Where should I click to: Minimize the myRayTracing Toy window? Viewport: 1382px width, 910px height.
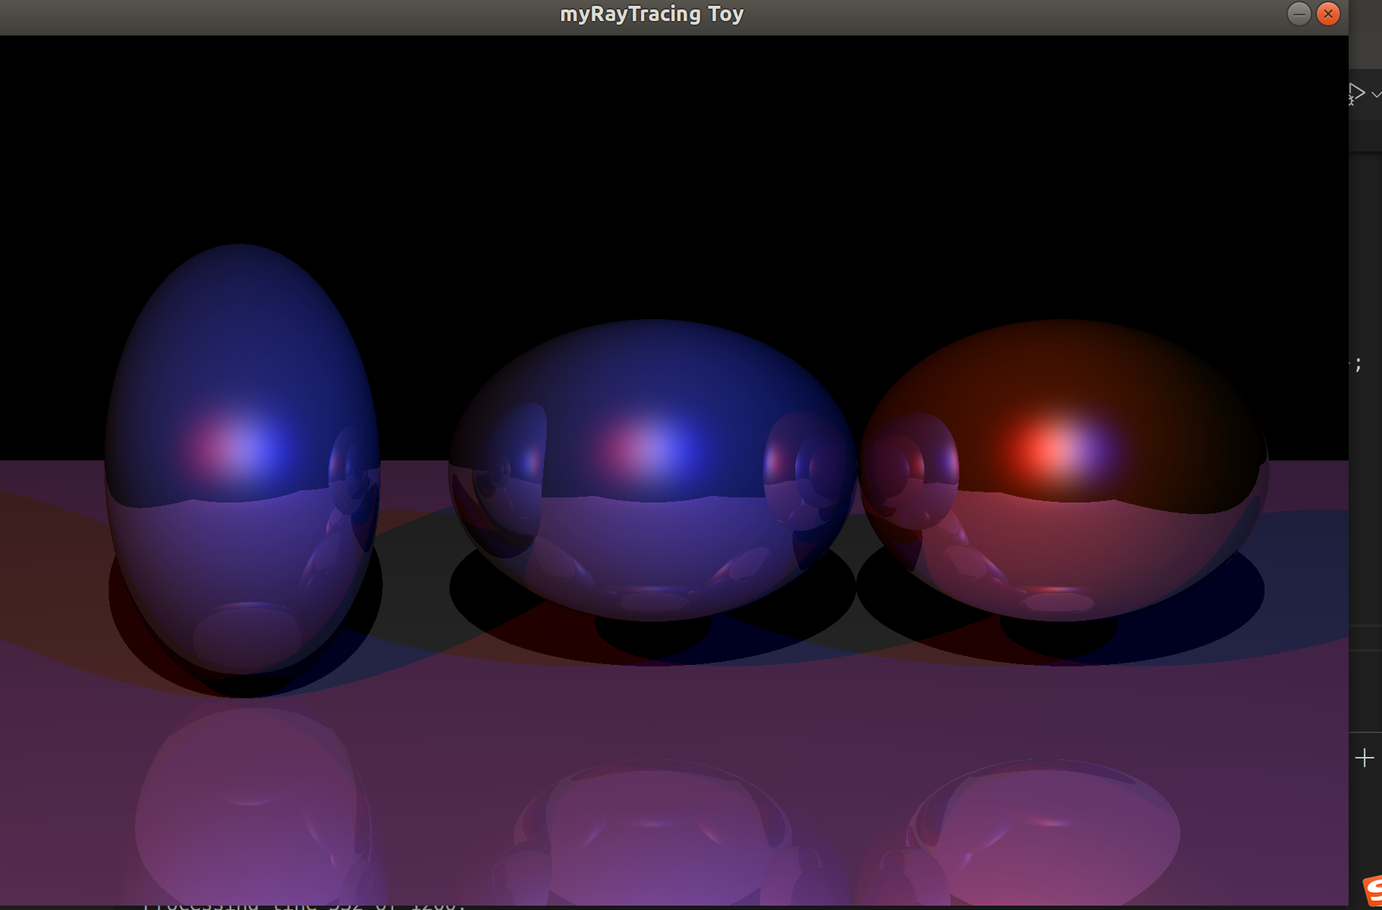click(x=1299, y=14)
